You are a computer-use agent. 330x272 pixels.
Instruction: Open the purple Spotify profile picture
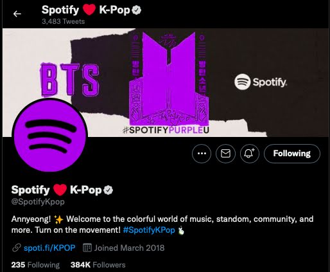pos(49,136)
